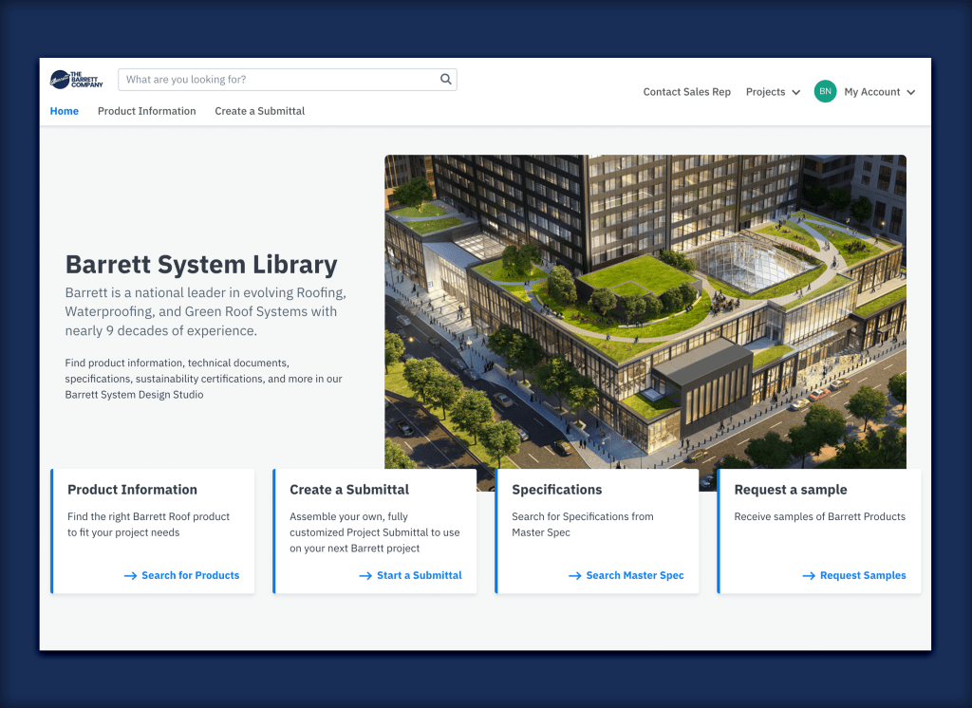Click arrow icon beside Search Master Spec

point(574,576)
